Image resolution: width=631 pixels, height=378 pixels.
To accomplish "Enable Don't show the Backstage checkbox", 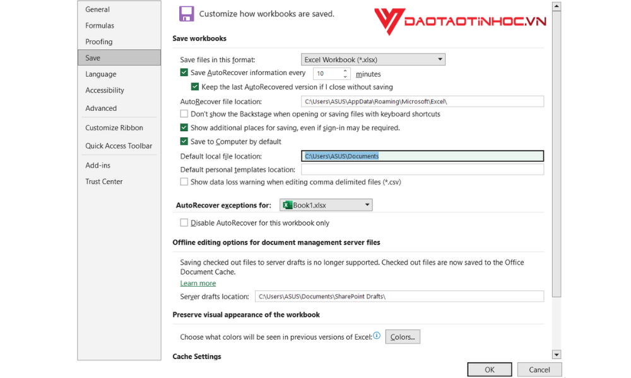I will tap(184, 113).
